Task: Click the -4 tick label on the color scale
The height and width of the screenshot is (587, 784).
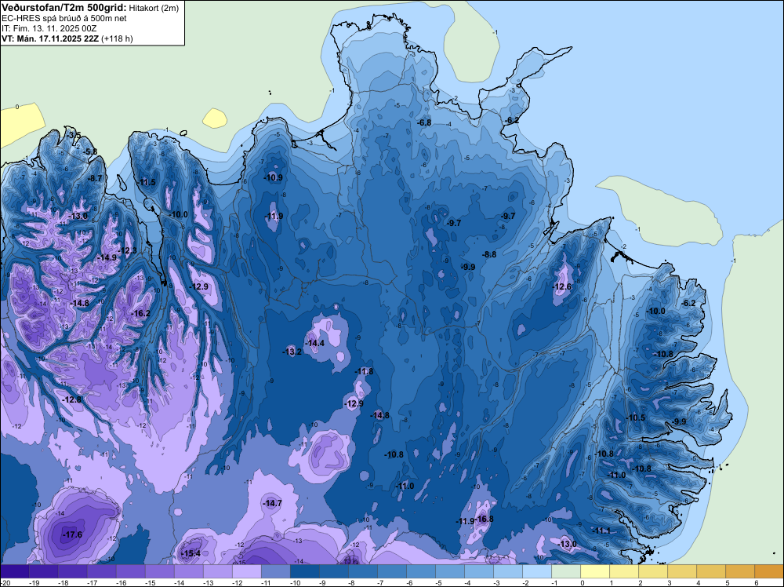Action: point(467,583)
